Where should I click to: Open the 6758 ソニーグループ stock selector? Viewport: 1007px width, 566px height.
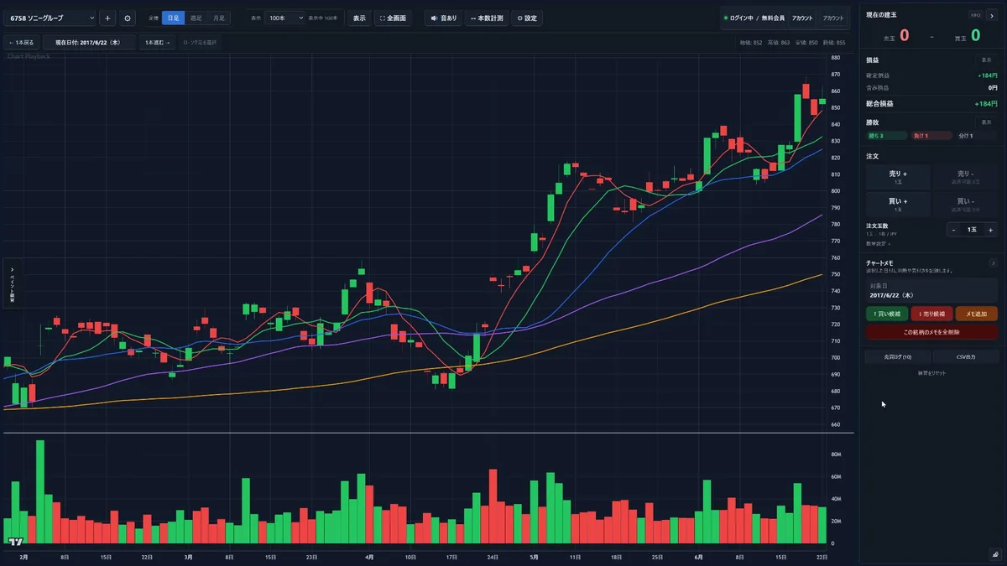pos(50,18)
